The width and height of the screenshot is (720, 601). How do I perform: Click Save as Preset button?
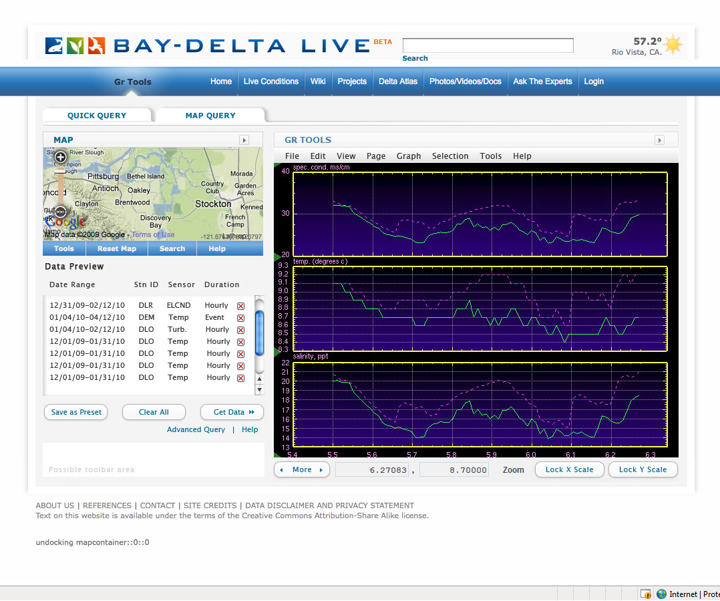click(x=76, y=412)
